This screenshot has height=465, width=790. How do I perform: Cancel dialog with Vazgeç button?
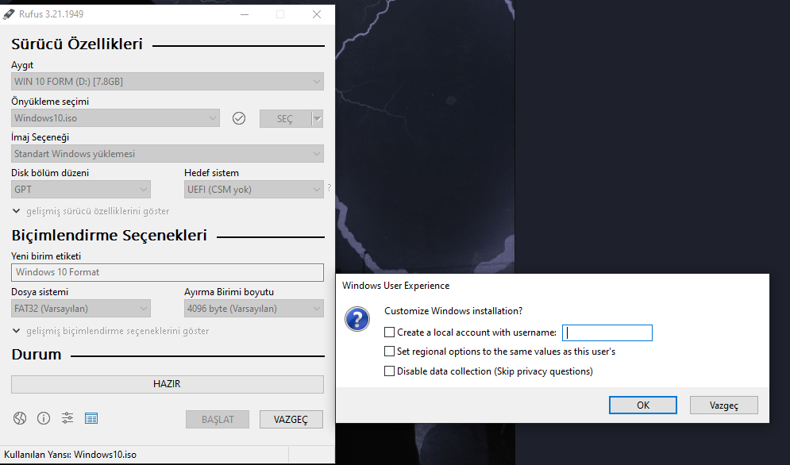724,405
